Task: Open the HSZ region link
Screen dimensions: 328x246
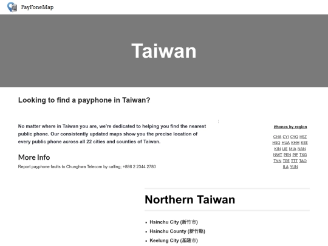Action: [x=303, y=137]
